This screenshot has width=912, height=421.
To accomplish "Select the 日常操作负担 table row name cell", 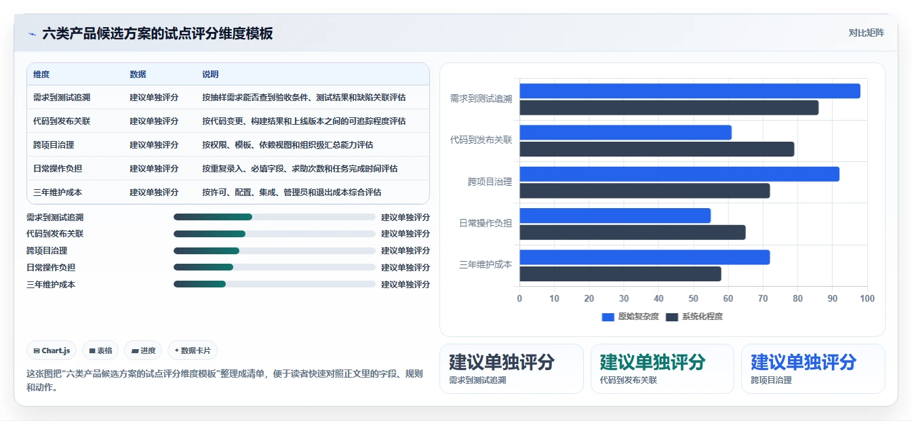I will pyautogui.click(x=58, y=169).
